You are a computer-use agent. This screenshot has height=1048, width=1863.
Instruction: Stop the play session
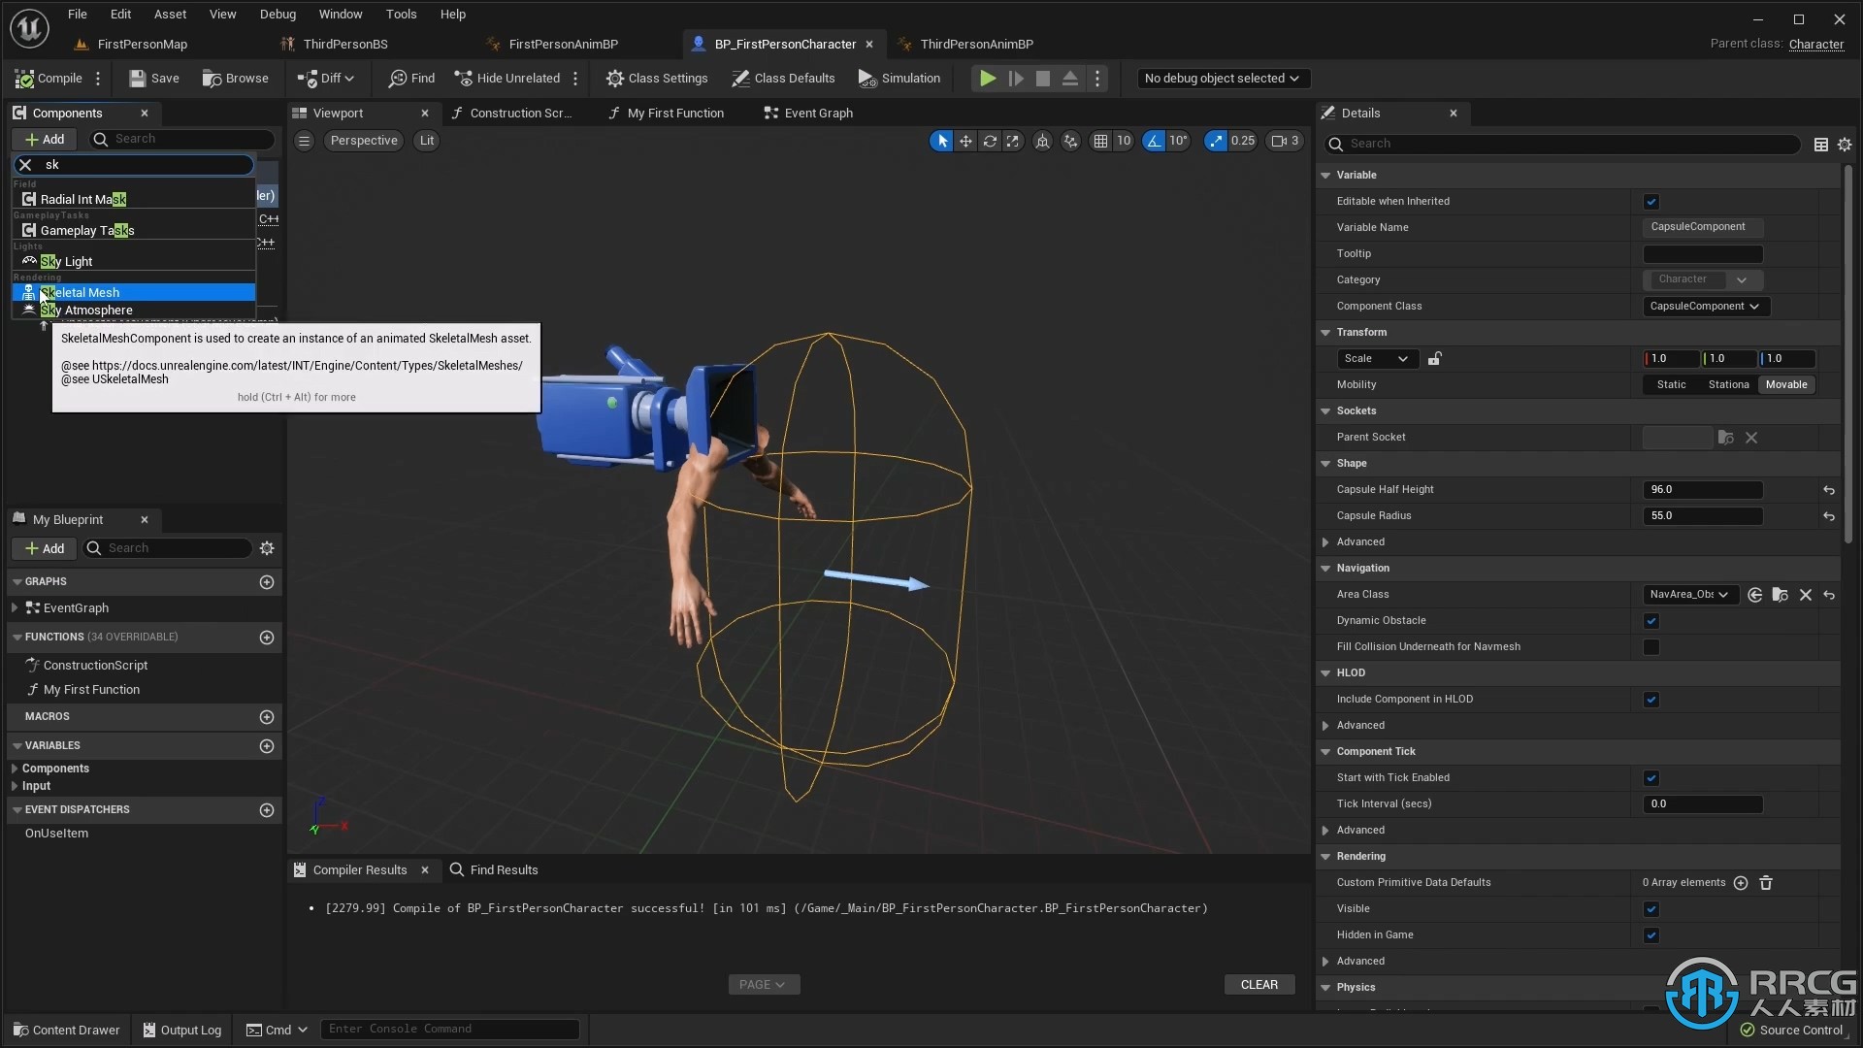point(1042,79)
